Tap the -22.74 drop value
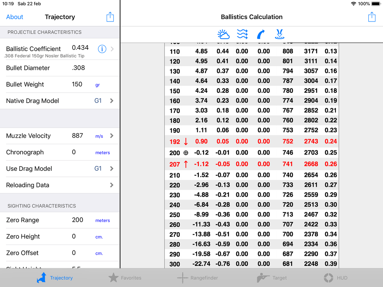The height and width of the screenshot is (287, 383). tap(201, 264)
